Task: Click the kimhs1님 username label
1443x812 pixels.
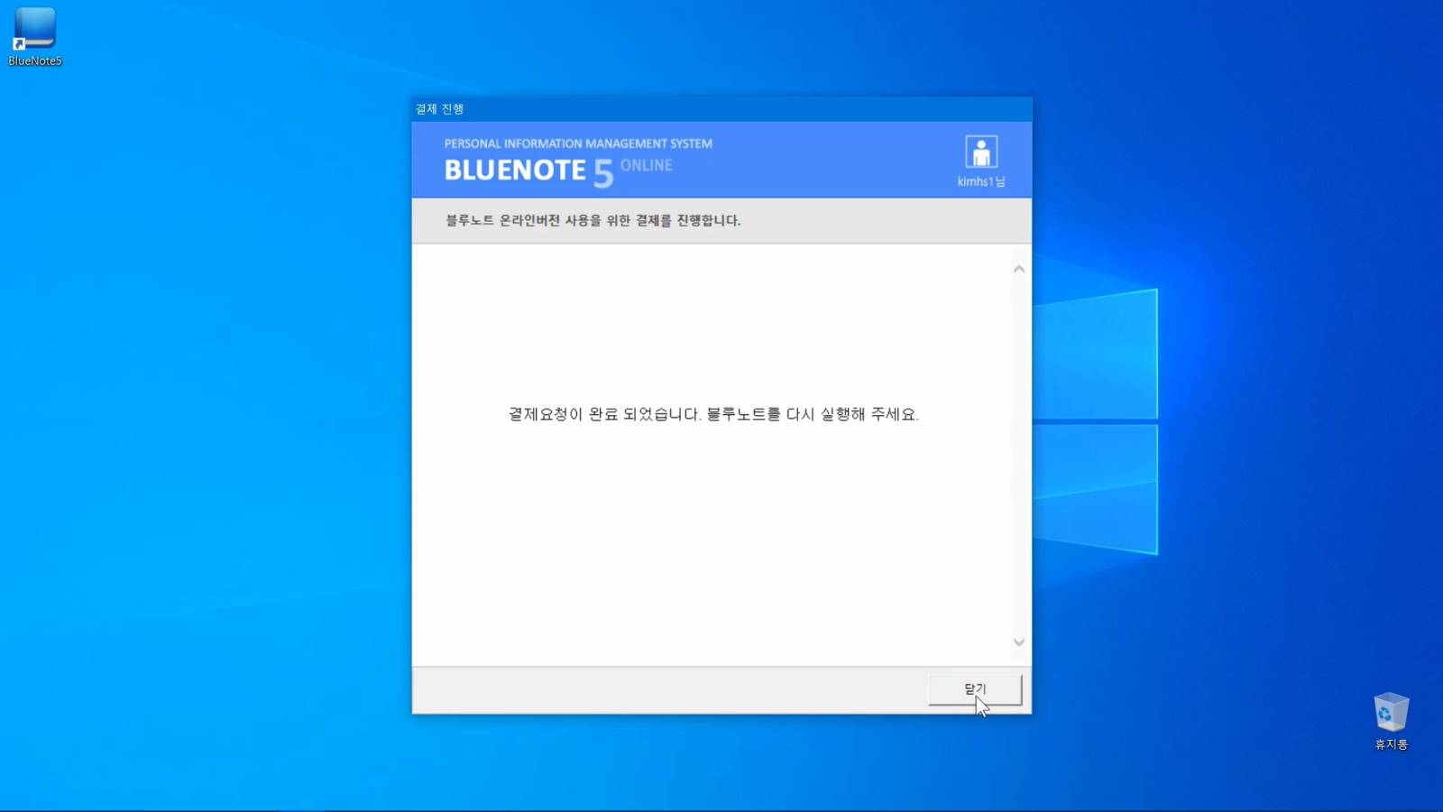Action: [x=981, y=181]
